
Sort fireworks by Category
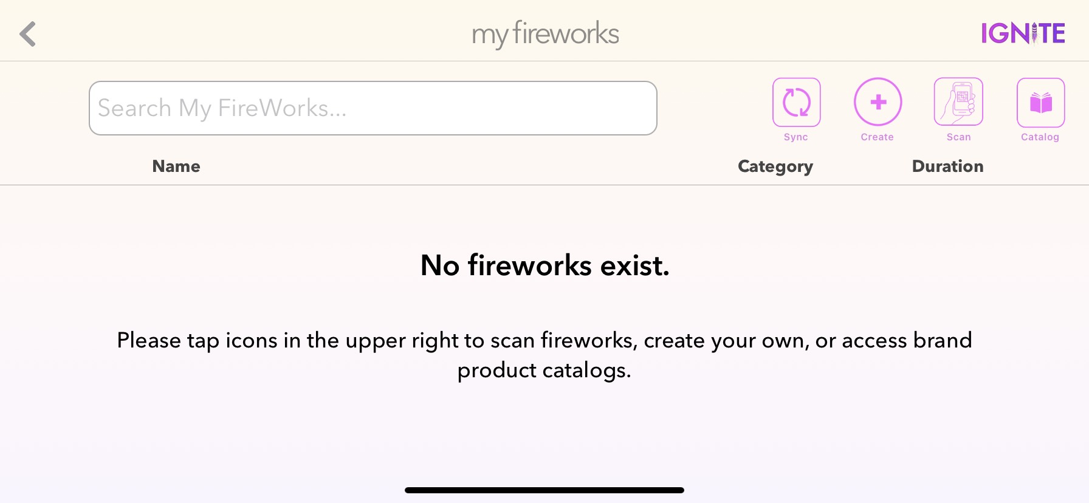point(775,166)
